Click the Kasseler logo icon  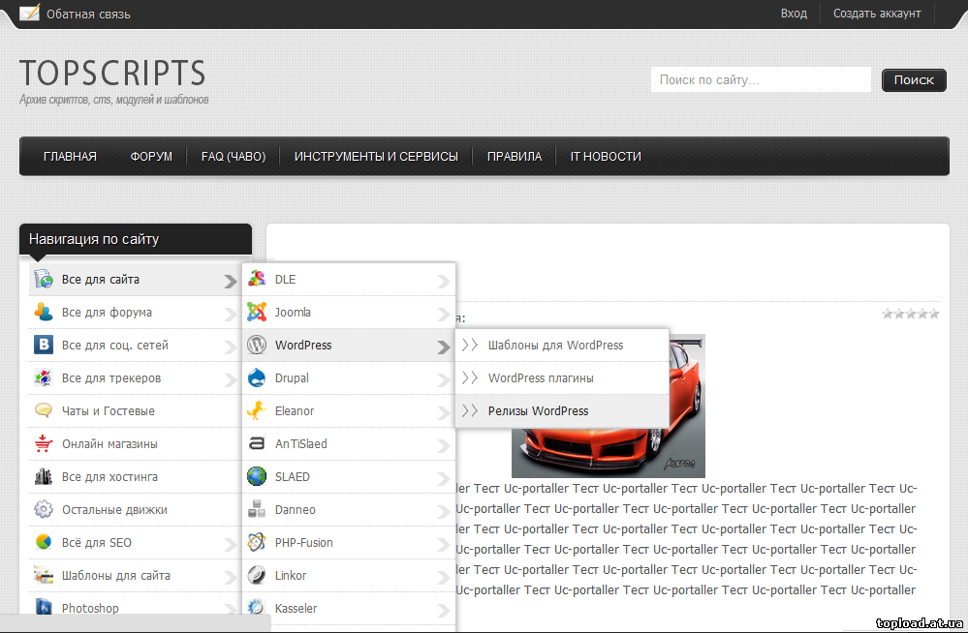[x=257, y=608]
